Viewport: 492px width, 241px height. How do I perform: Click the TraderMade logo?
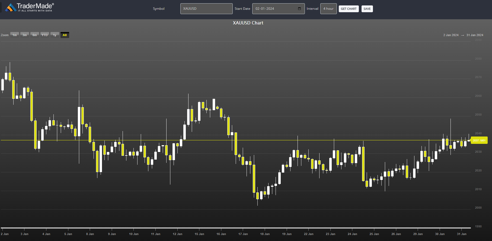click(30, 8)
